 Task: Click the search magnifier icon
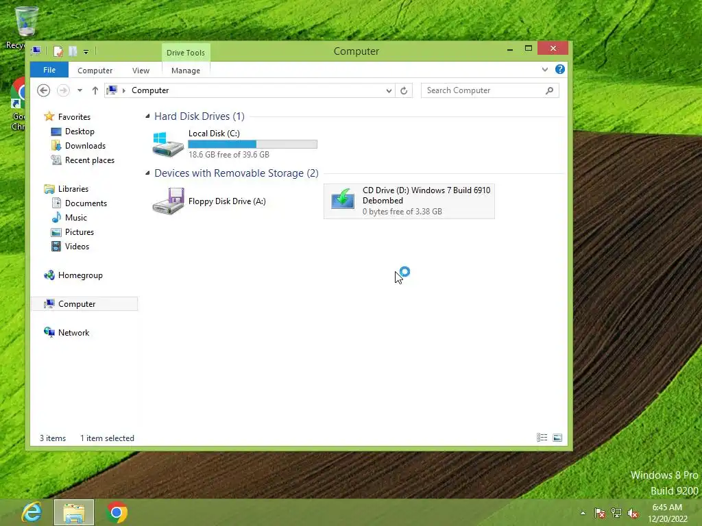[x=549, y=91]
